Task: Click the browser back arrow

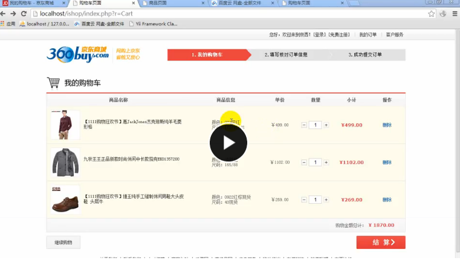Action: [3, 13]
